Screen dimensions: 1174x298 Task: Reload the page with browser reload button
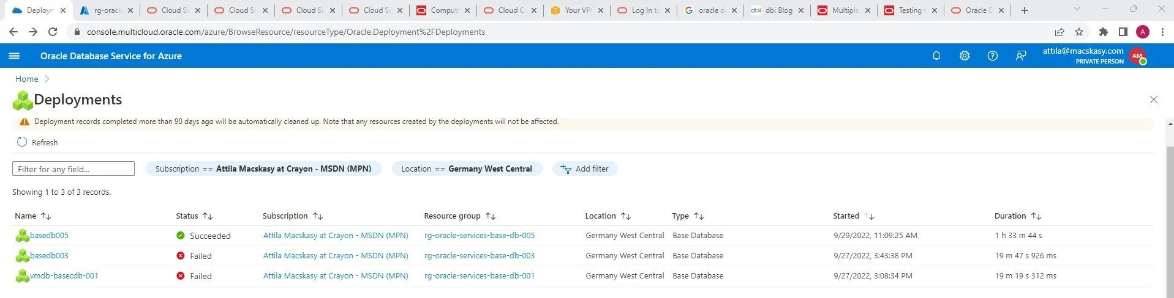53,32
